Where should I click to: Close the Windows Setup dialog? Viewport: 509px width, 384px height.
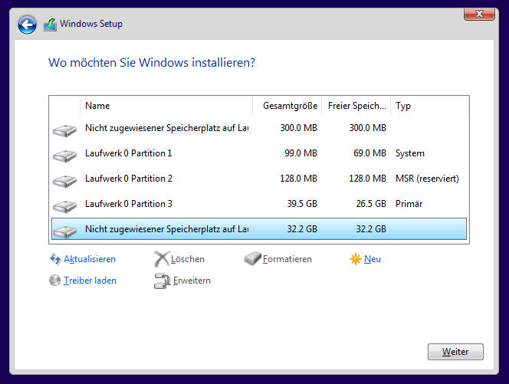tap(479, 14)
